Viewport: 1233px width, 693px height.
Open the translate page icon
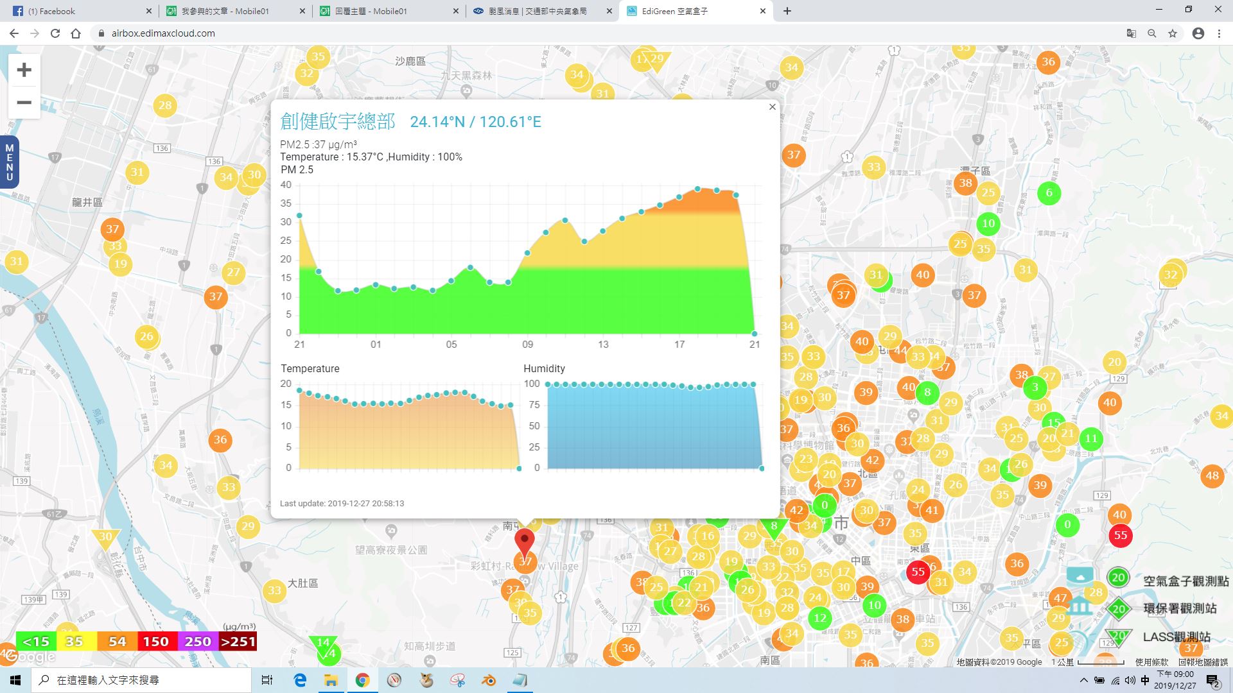click(1132, 33)
